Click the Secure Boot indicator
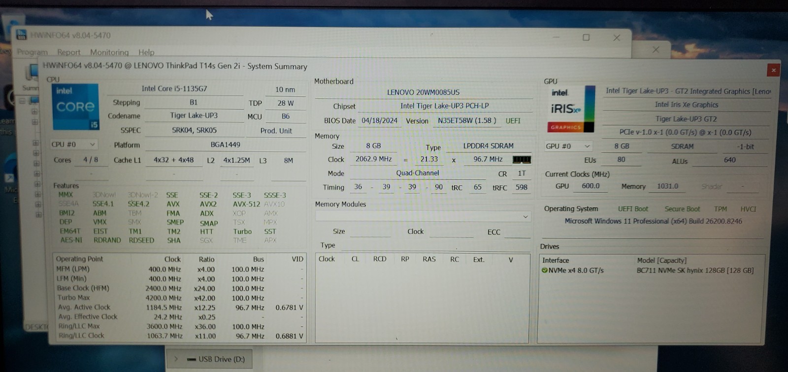 [682, 209]
